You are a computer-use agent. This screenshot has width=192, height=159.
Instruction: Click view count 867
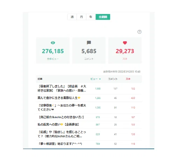[98, 124]
